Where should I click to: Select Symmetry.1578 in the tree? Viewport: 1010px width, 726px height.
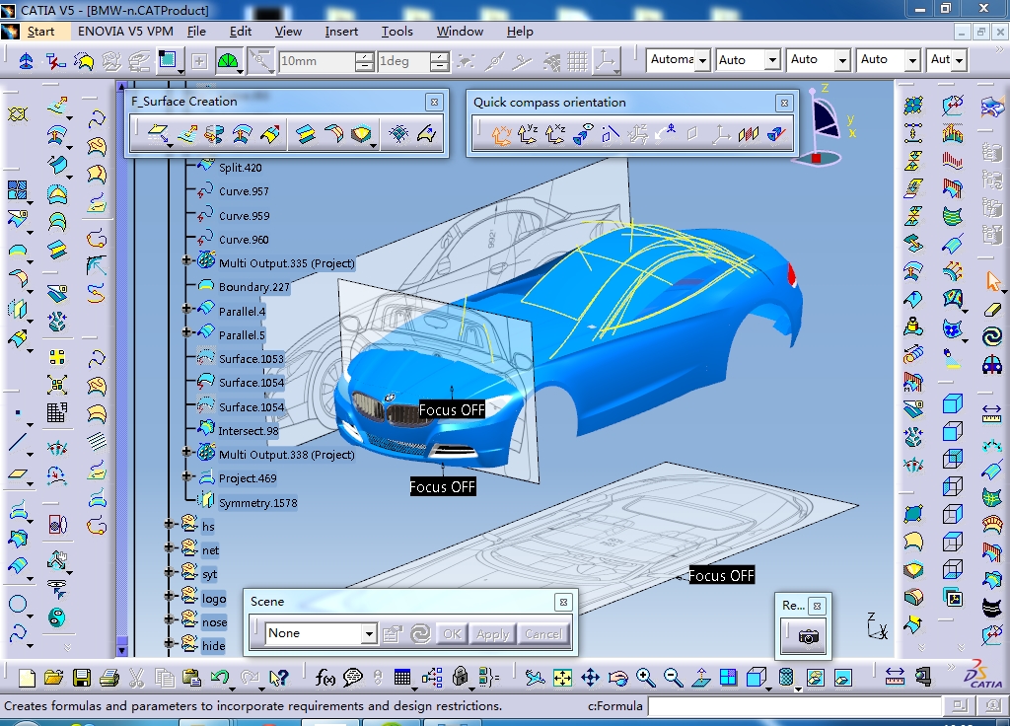(258, 503)
